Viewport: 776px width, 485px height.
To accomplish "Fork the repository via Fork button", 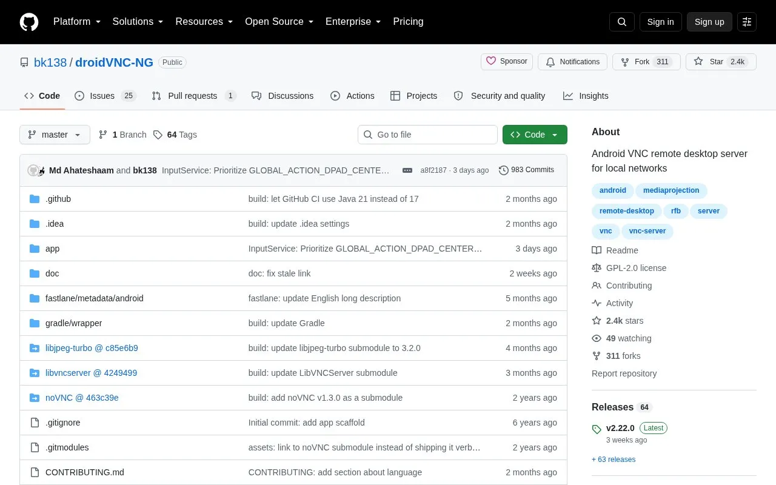I will [646, 62].
